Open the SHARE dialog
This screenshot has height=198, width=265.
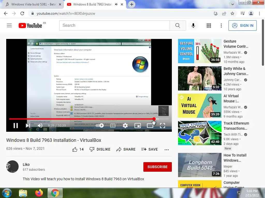(x=126, y=149)
